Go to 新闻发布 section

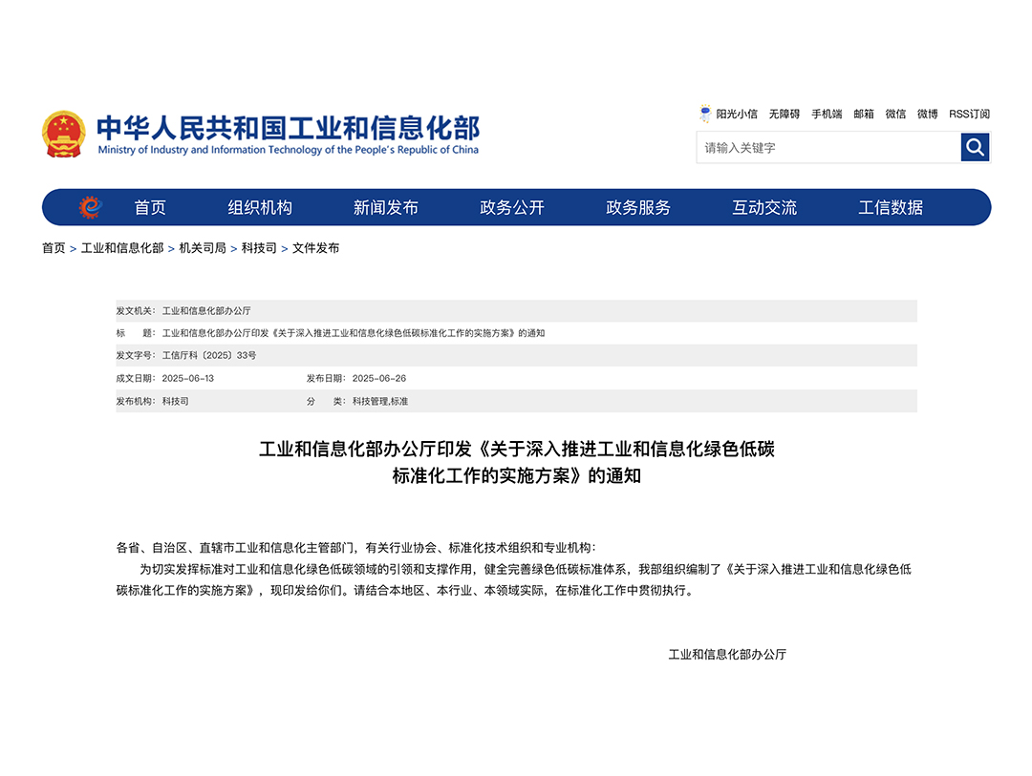386,207
